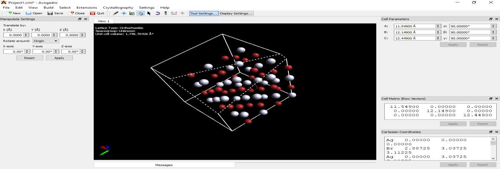Select the Bond Centric Manipulate tool

132,13
